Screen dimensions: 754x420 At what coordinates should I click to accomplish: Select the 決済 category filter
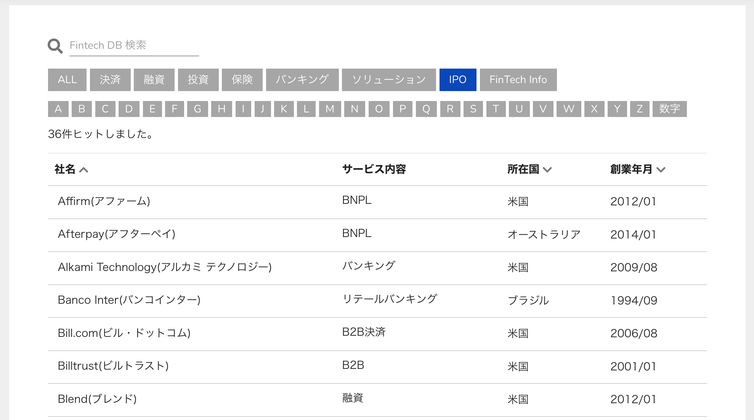click(110, 80)
